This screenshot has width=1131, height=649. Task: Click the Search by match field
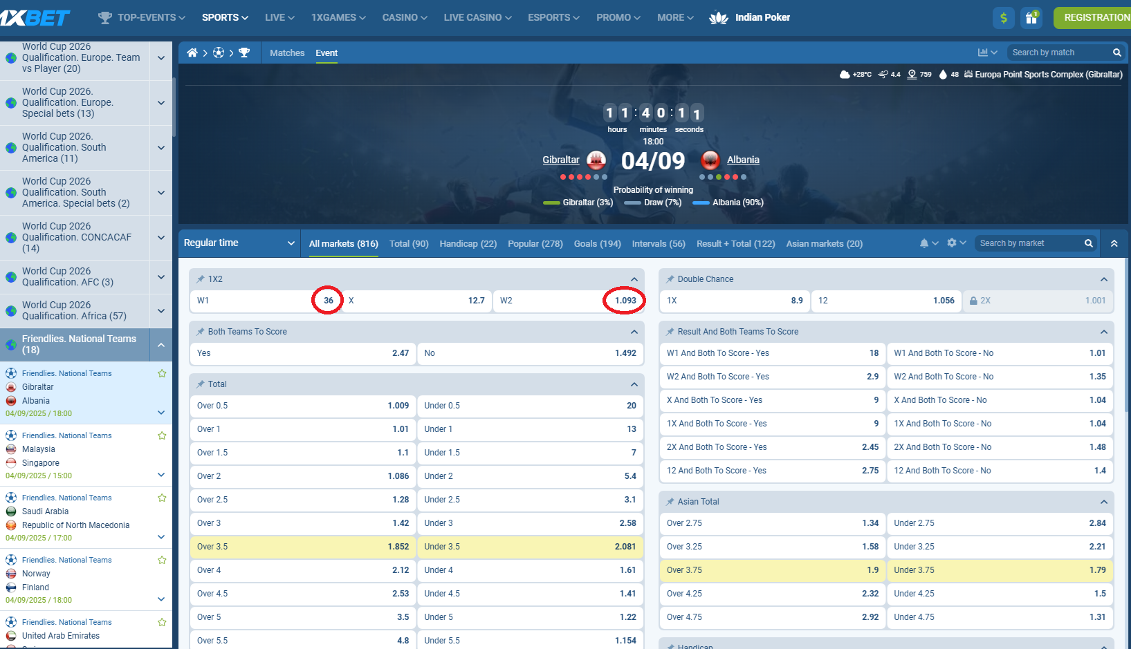click(x=1058, y=53)
